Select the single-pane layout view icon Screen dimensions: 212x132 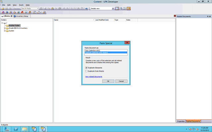[117, 9]
